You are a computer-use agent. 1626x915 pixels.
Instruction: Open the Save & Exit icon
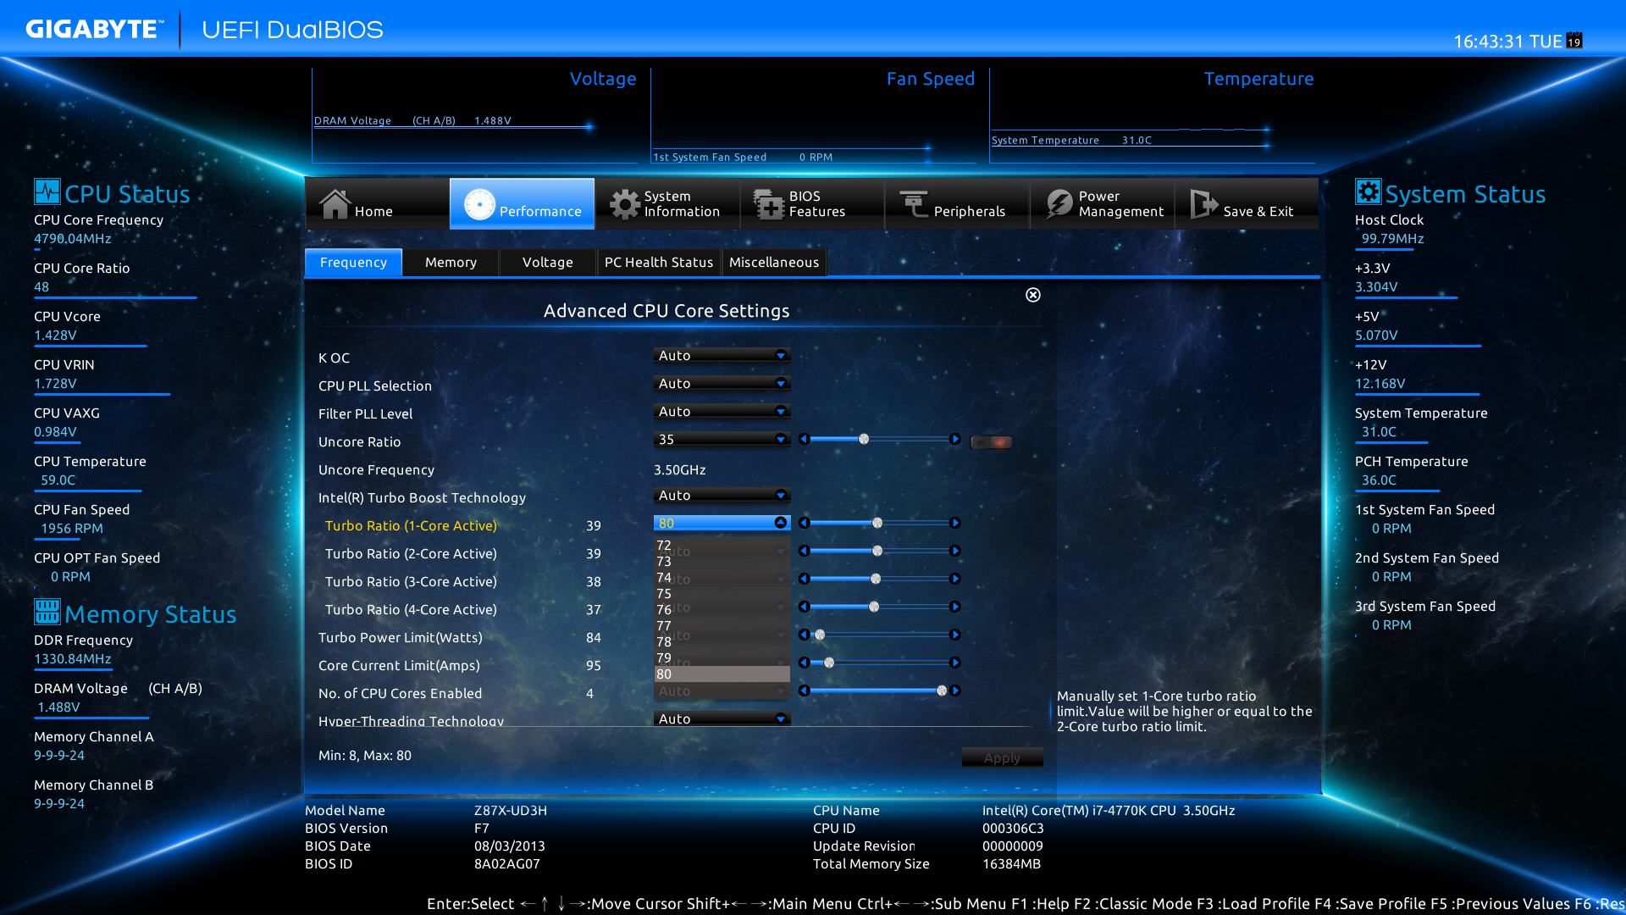click(1203, 204)
